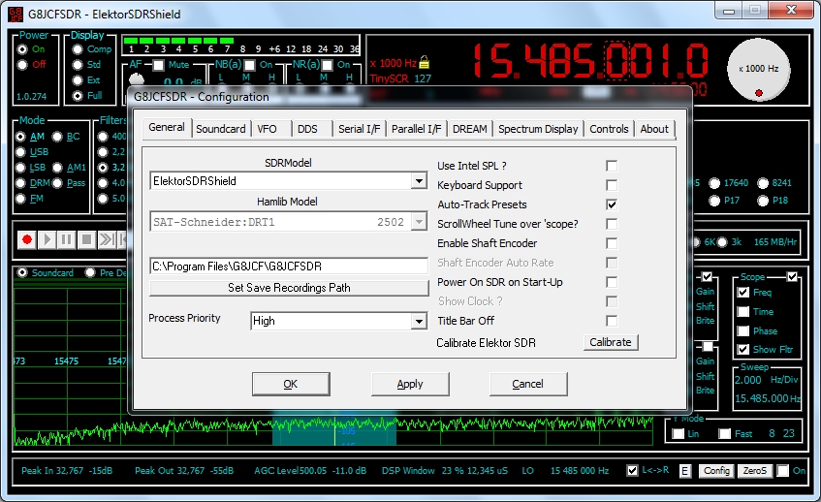Select the USB mode radio button

(x=23, y=152)
